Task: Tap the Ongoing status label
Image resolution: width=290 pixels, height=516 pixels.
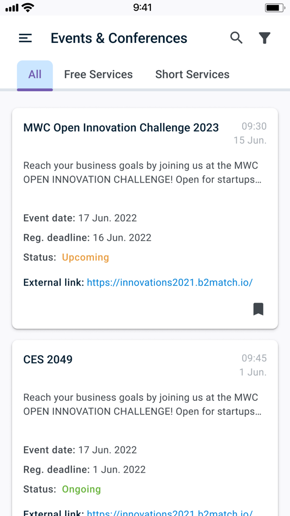Action: [x=81, y=489]
